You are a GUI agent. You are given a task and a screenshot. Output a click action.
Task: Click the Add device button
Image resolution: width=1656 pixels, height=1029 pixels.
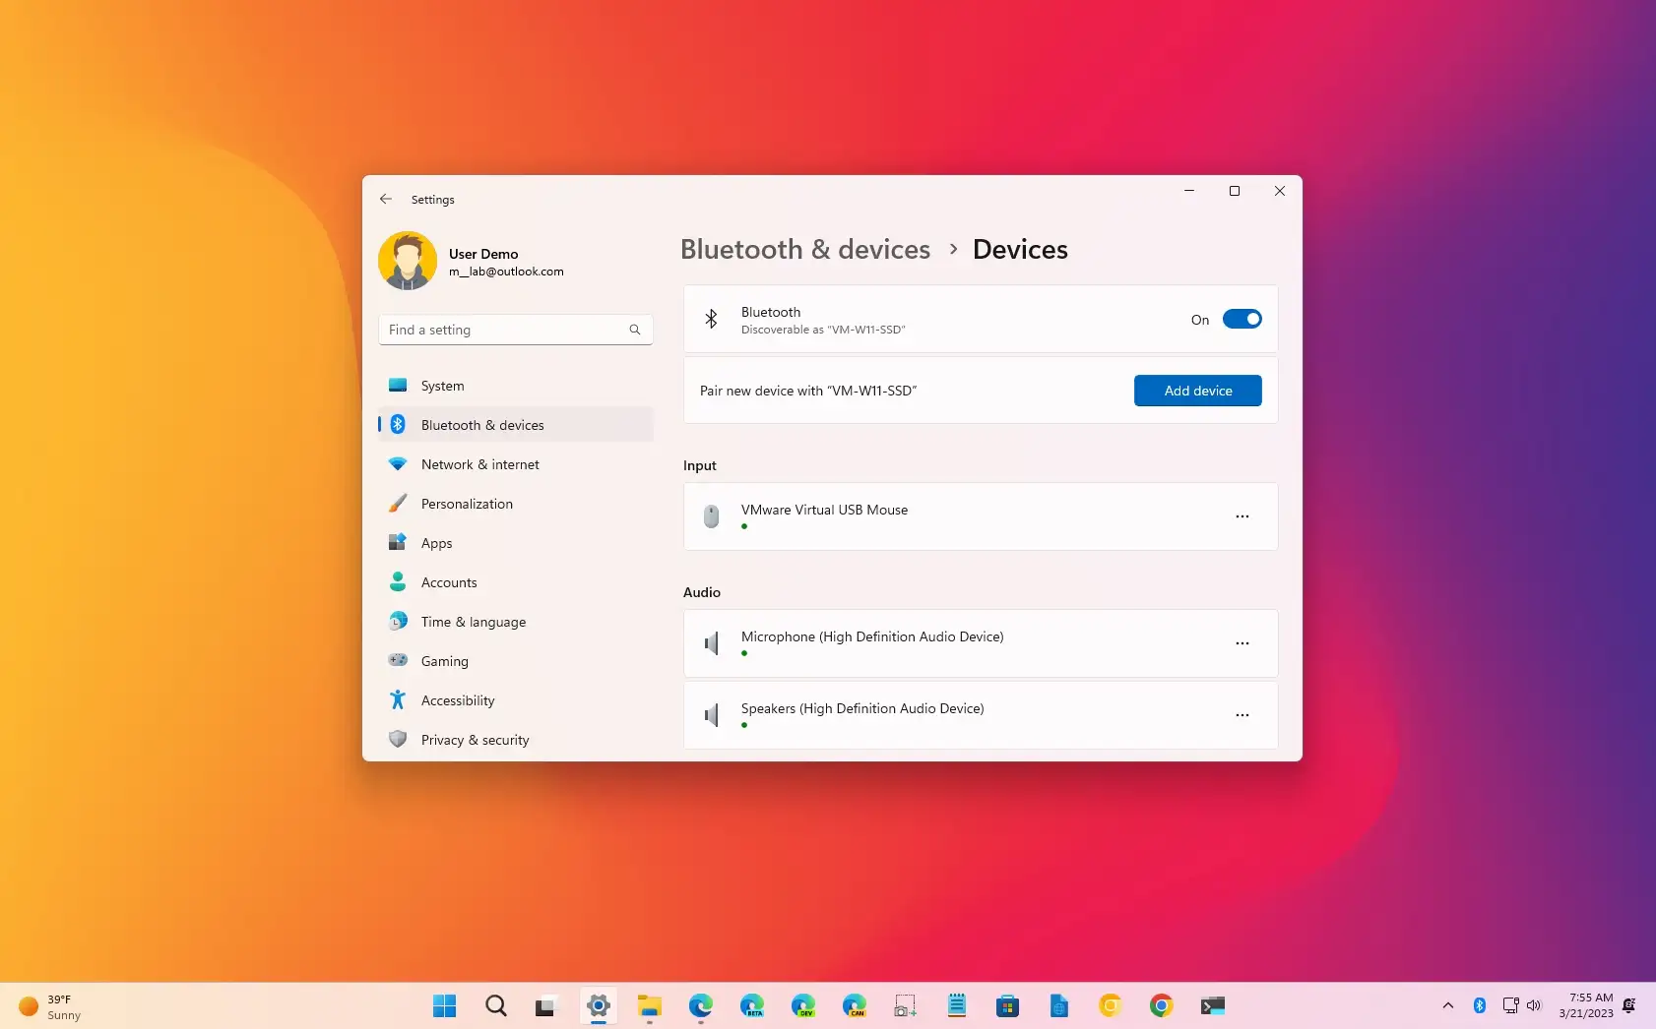tap(1197, 391)
